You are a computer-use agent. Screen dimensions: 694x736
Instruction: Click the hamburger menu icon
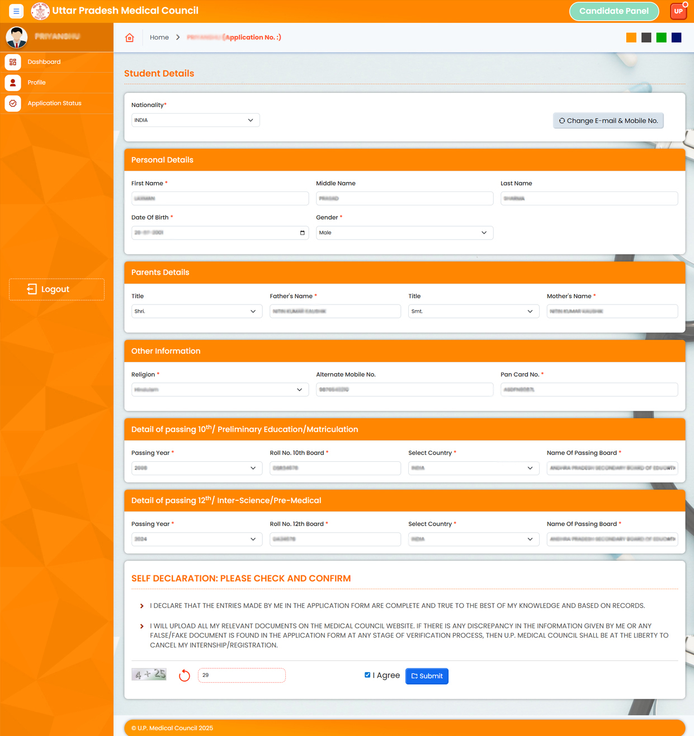point(16,11)
